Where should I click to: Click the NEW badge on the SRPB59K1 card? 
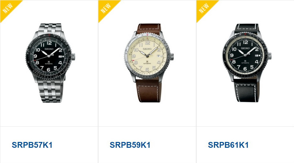106,8
